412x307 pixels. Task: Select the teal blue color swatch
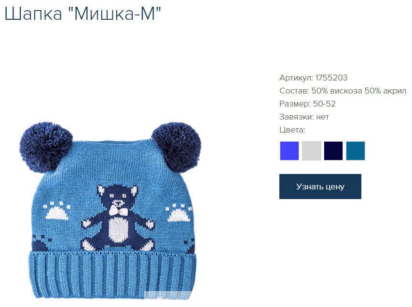pyautogui.click(x=356, y=151)
